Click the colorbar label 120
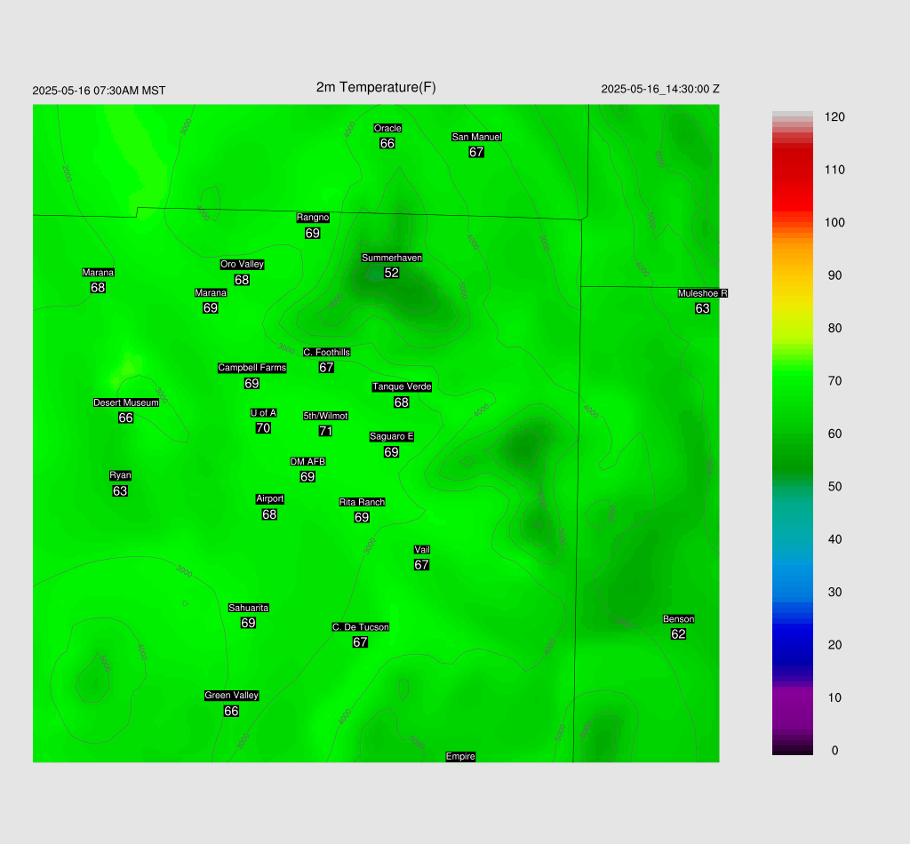 point(834,117)
